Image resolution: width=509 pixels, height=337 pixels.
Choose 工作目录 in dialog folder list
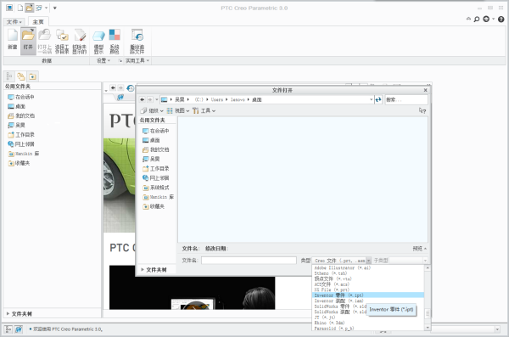(x=156, y=168)
